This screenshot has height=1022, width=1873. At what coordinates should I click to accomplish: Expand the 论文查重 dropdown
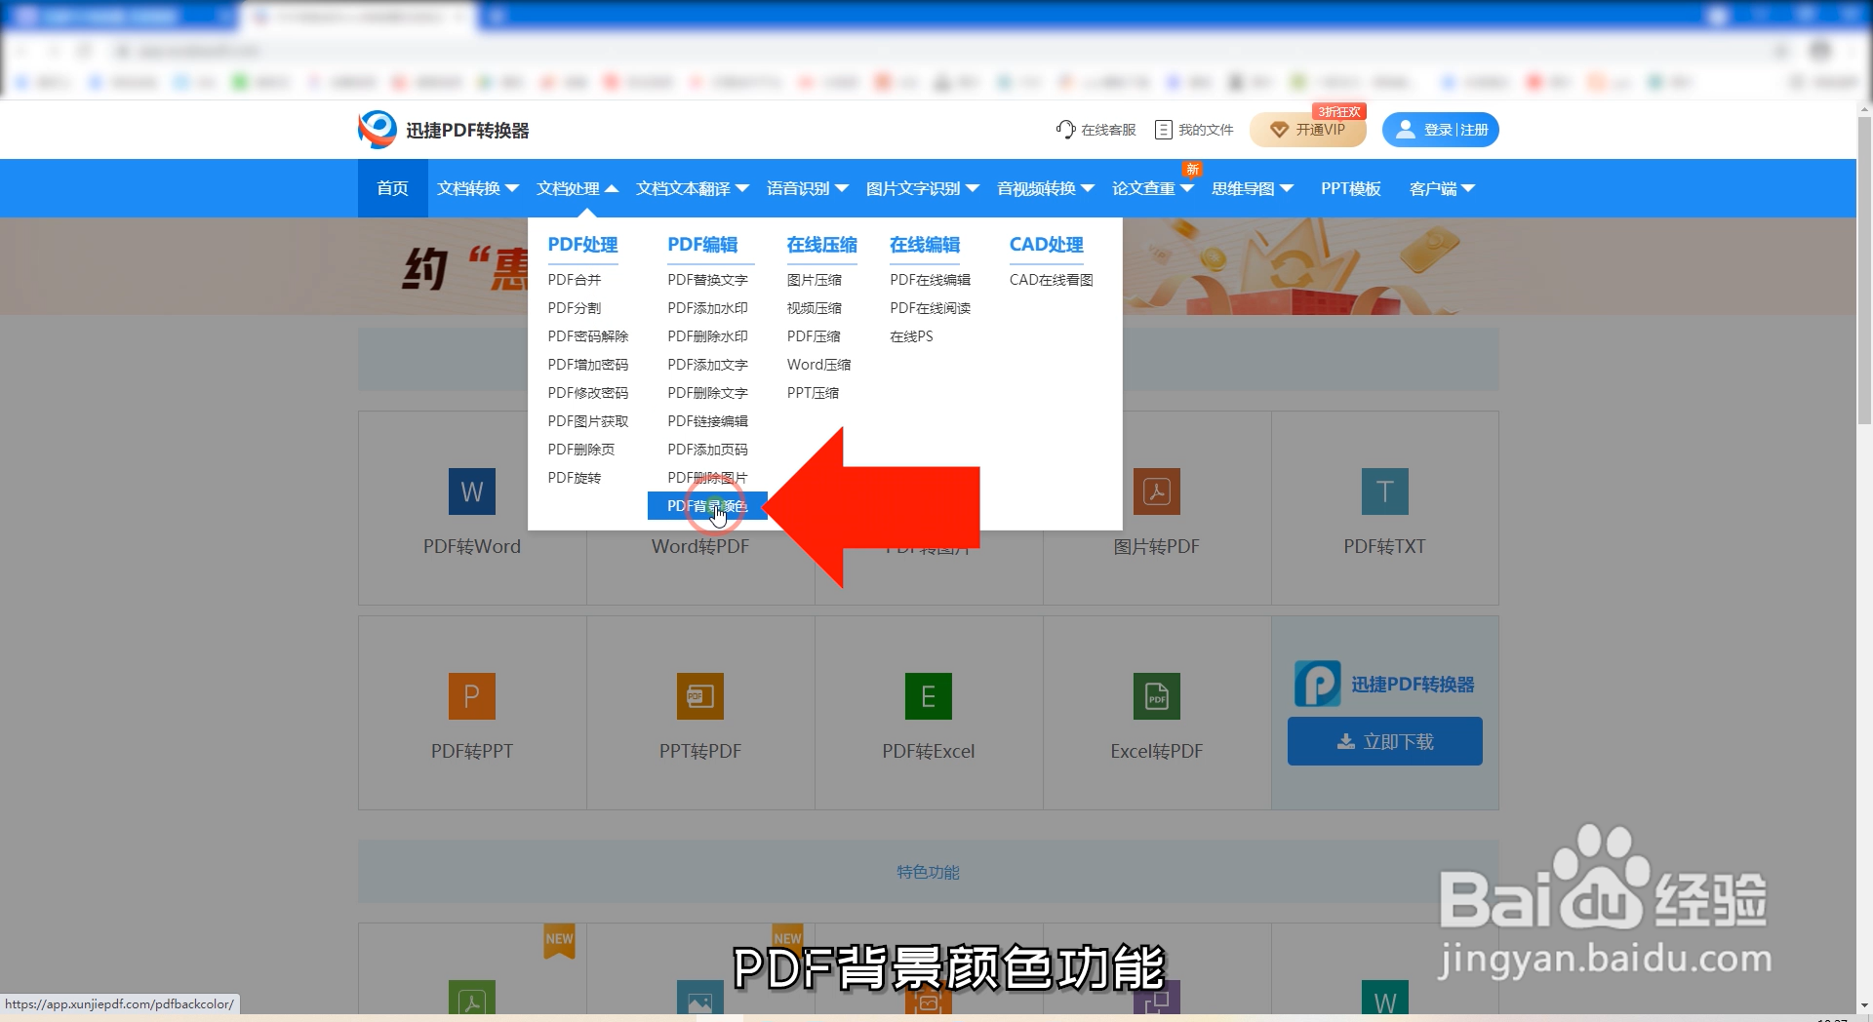[x=1153, y=188]
